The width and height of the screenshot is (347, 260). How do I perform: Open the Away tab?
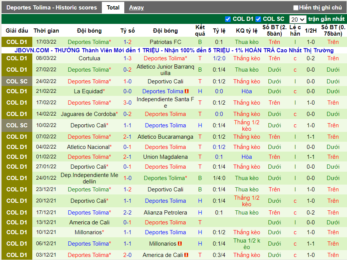point(136,8)
